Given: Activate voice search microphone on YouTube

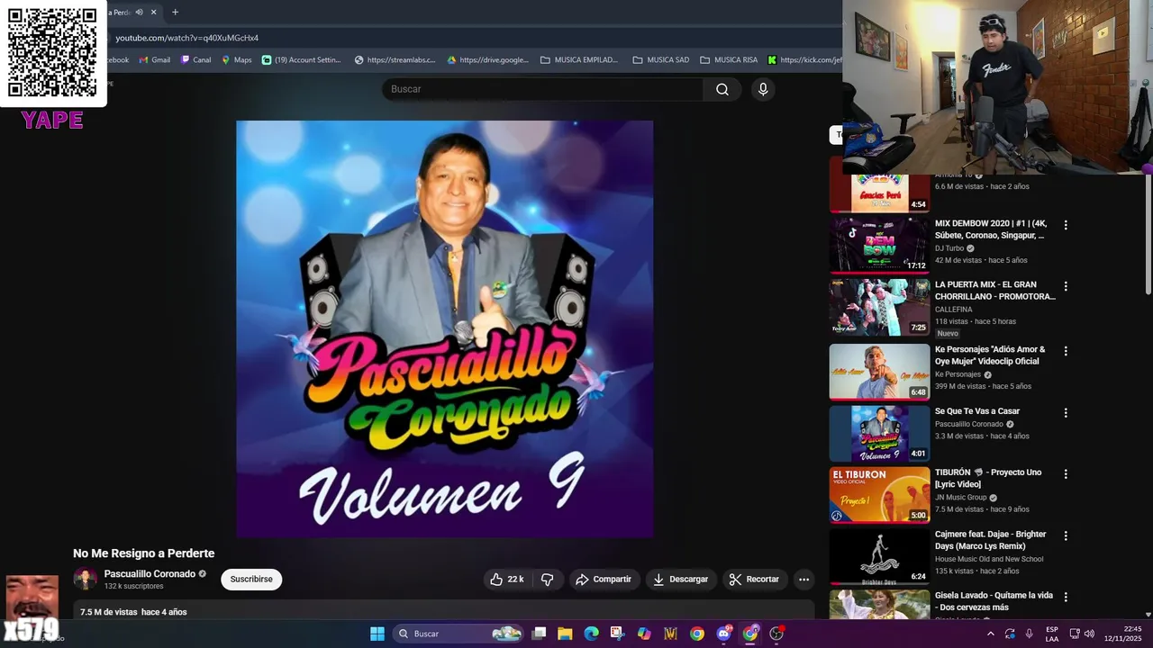Looking at the screenshot, I should click(763, 89).
